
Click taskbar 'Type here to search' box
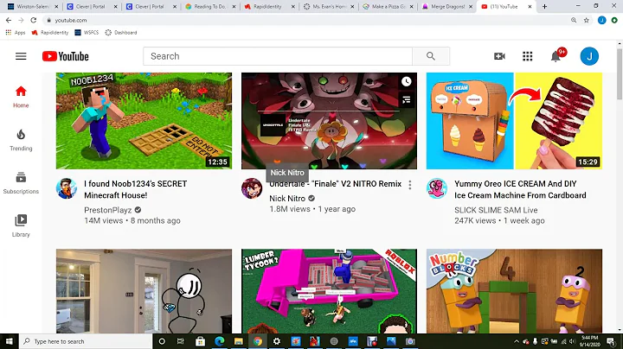[x=86, y=341]
